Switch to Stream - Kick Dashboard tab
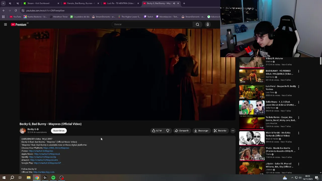Screen dimensions: 322x181 [41, 3]
